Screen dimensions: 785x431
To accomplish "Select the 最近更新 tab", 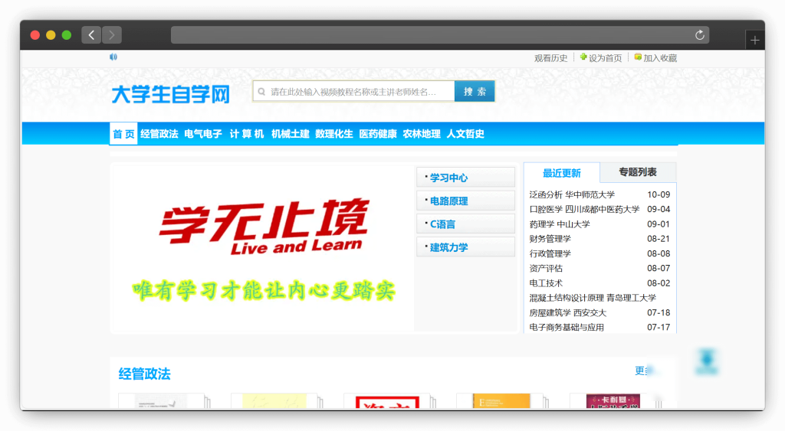I will (x=561, y=173).
